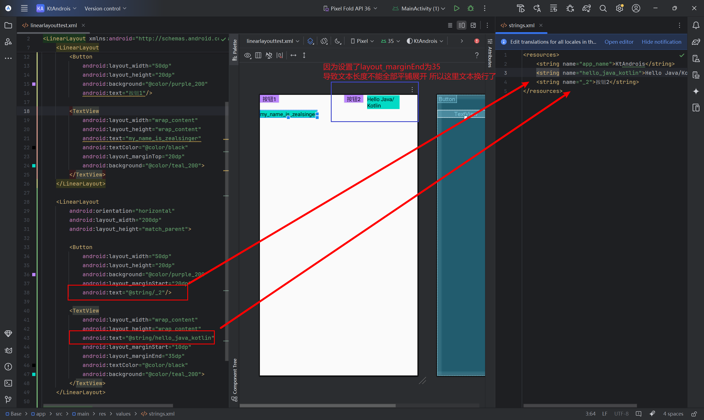Switch editor to Code-only view
704x420 pixels.
click(x=450, y=26)
